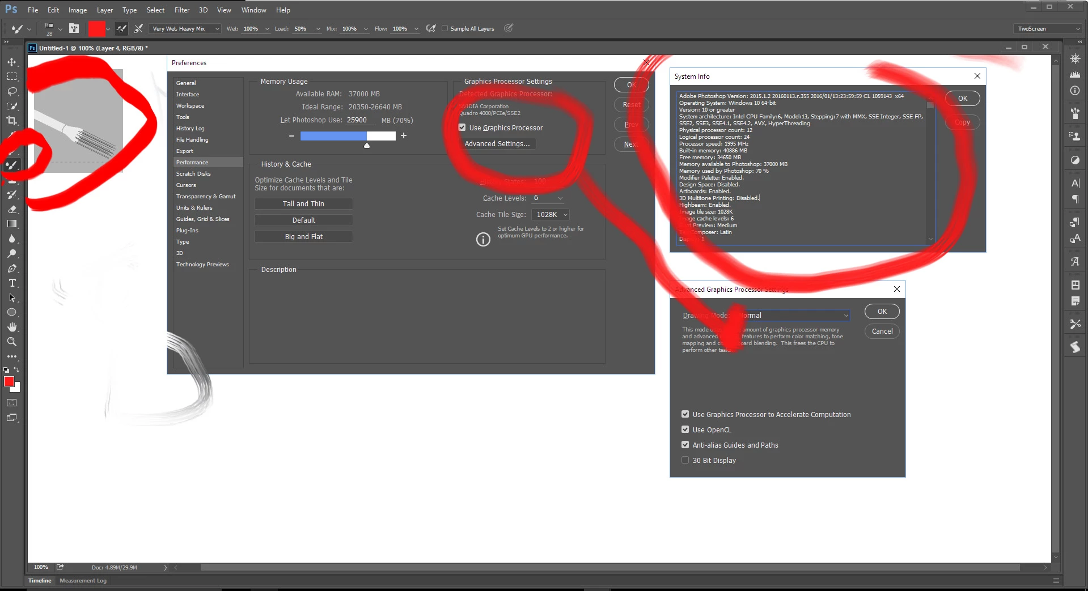The height and width of the screenshot is (591, 1088).
Task: Open the Cache Tile Size dropdown
Action: coord(551,214)
